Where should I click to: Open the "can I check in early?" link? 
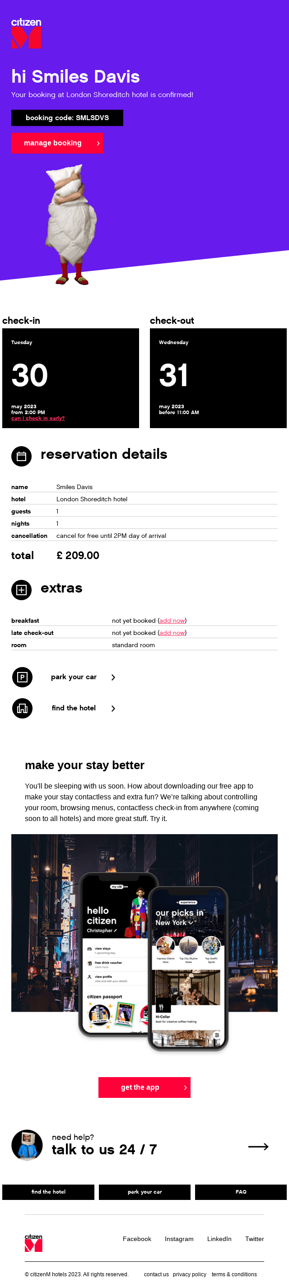click(37, 418)
